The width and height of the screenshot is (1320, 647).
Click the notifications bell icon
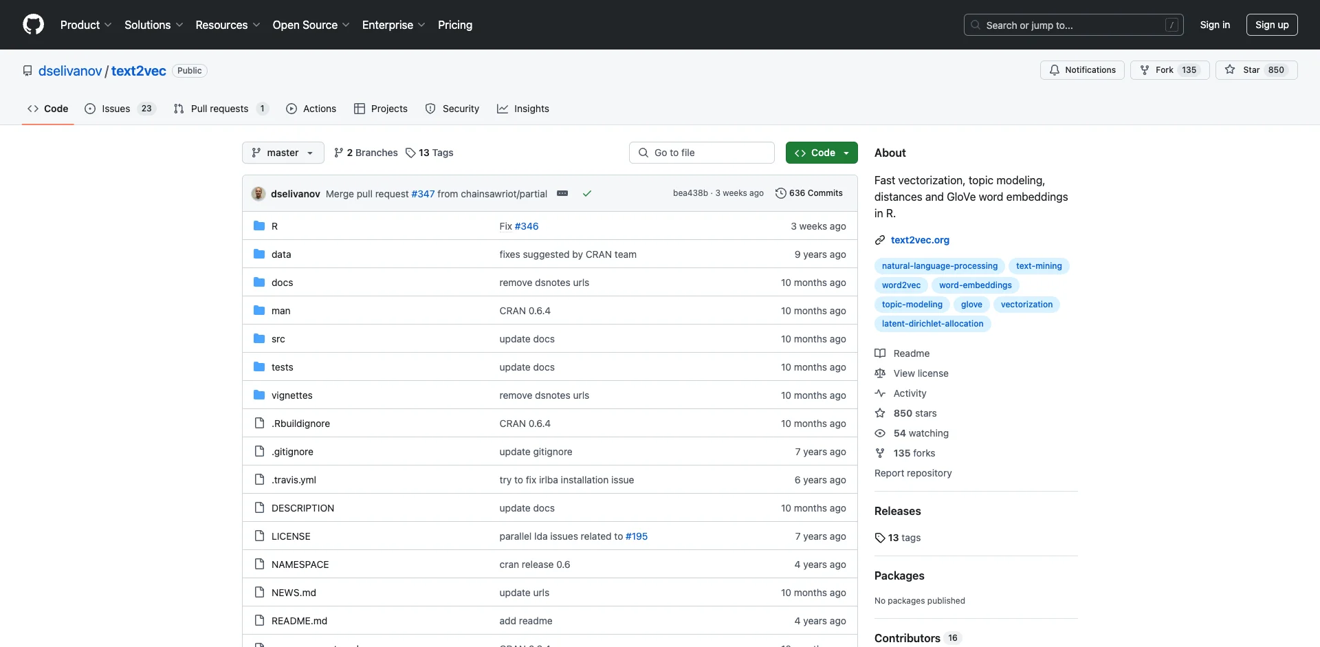[1054, 70]
